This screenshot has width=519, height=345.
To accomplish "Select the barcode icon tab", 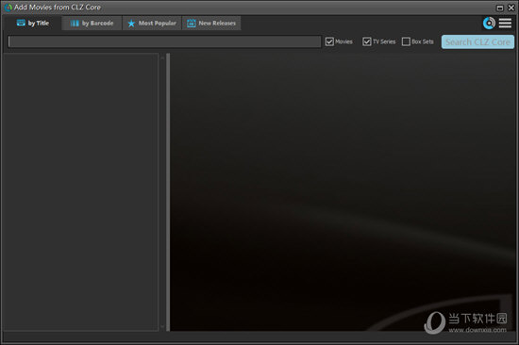I will pos(75,24).
